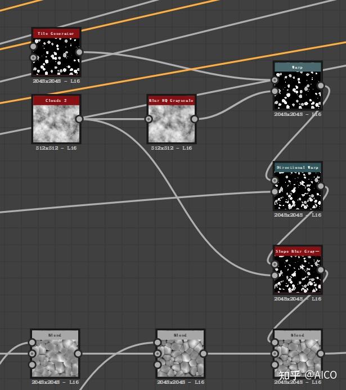Click the rightmost Blend node preview thumbnail

[x=298, y=358]
